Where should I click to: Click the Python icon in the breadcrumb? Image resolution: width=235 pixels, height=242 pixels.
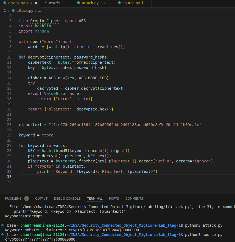tap(13, 11)
